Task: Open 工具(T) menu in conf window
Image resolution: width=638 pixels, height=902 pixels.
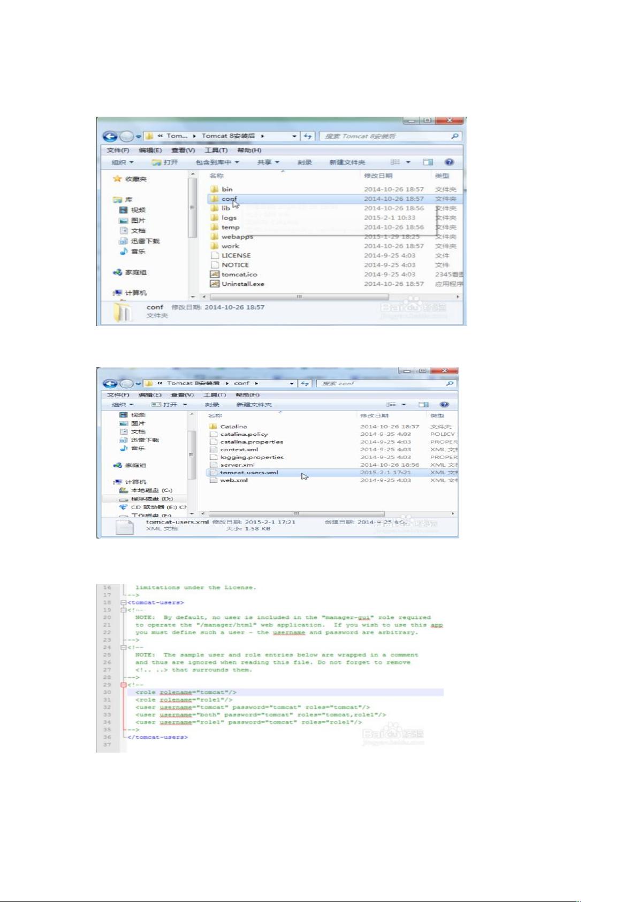Action: pos(215,395)
